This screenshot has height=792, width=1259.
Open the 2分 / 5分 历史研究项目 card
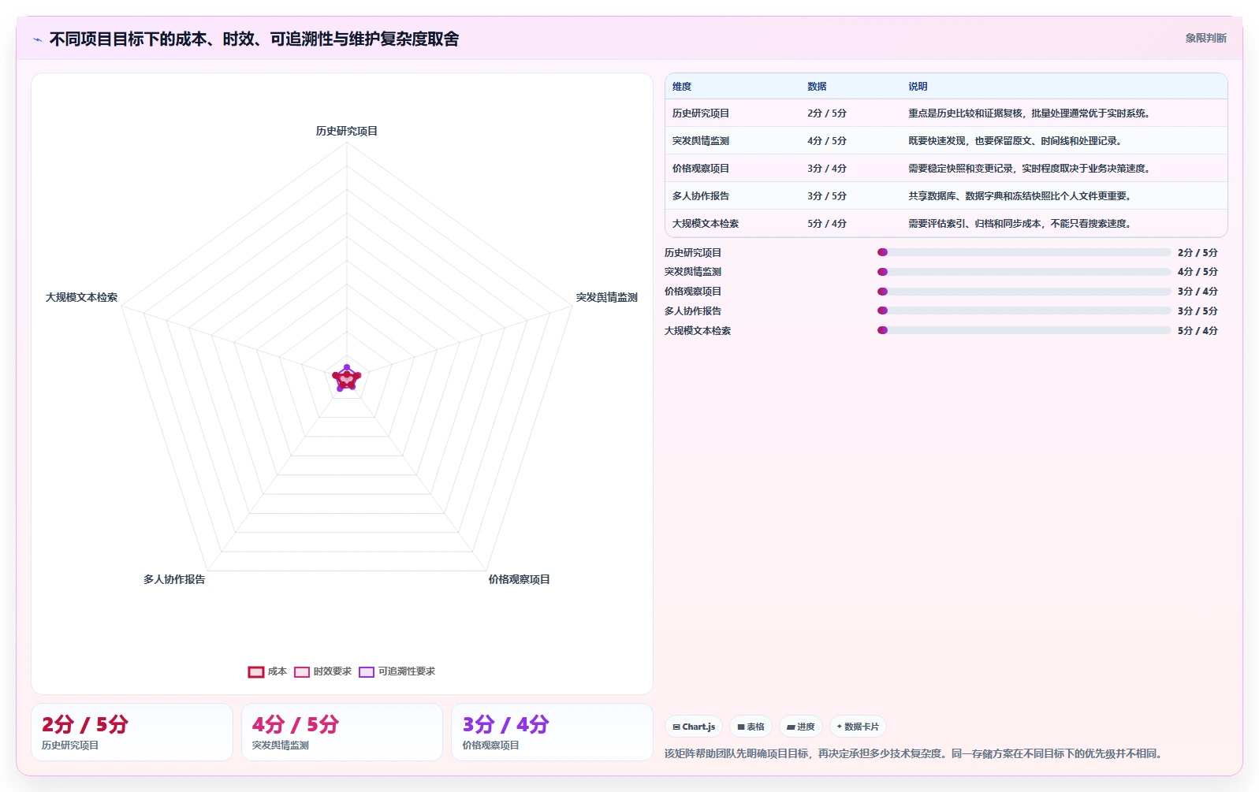(x=132, y=732)
